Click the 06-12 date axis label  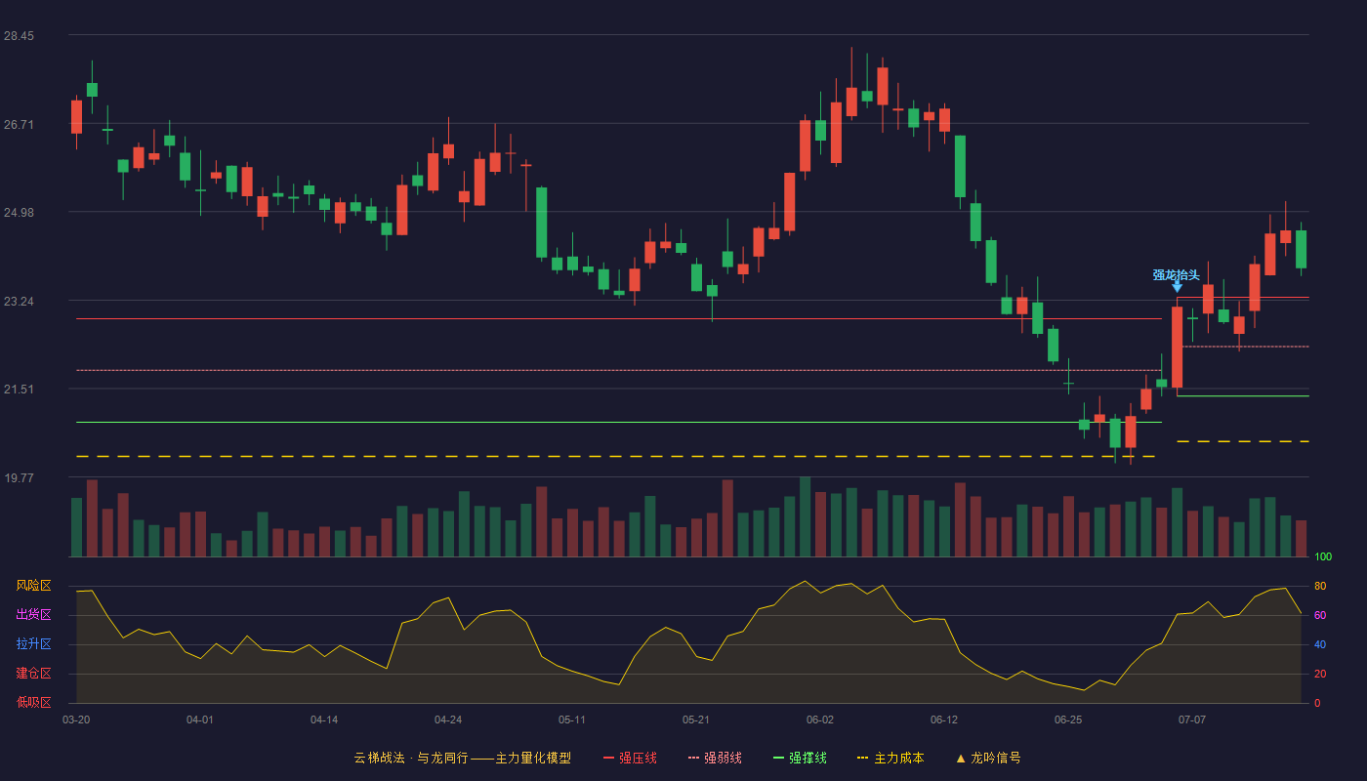[x=944, y=719]
